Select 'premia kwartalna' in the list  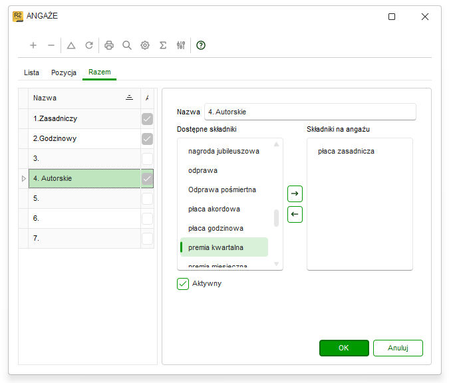tap(224, 247)
